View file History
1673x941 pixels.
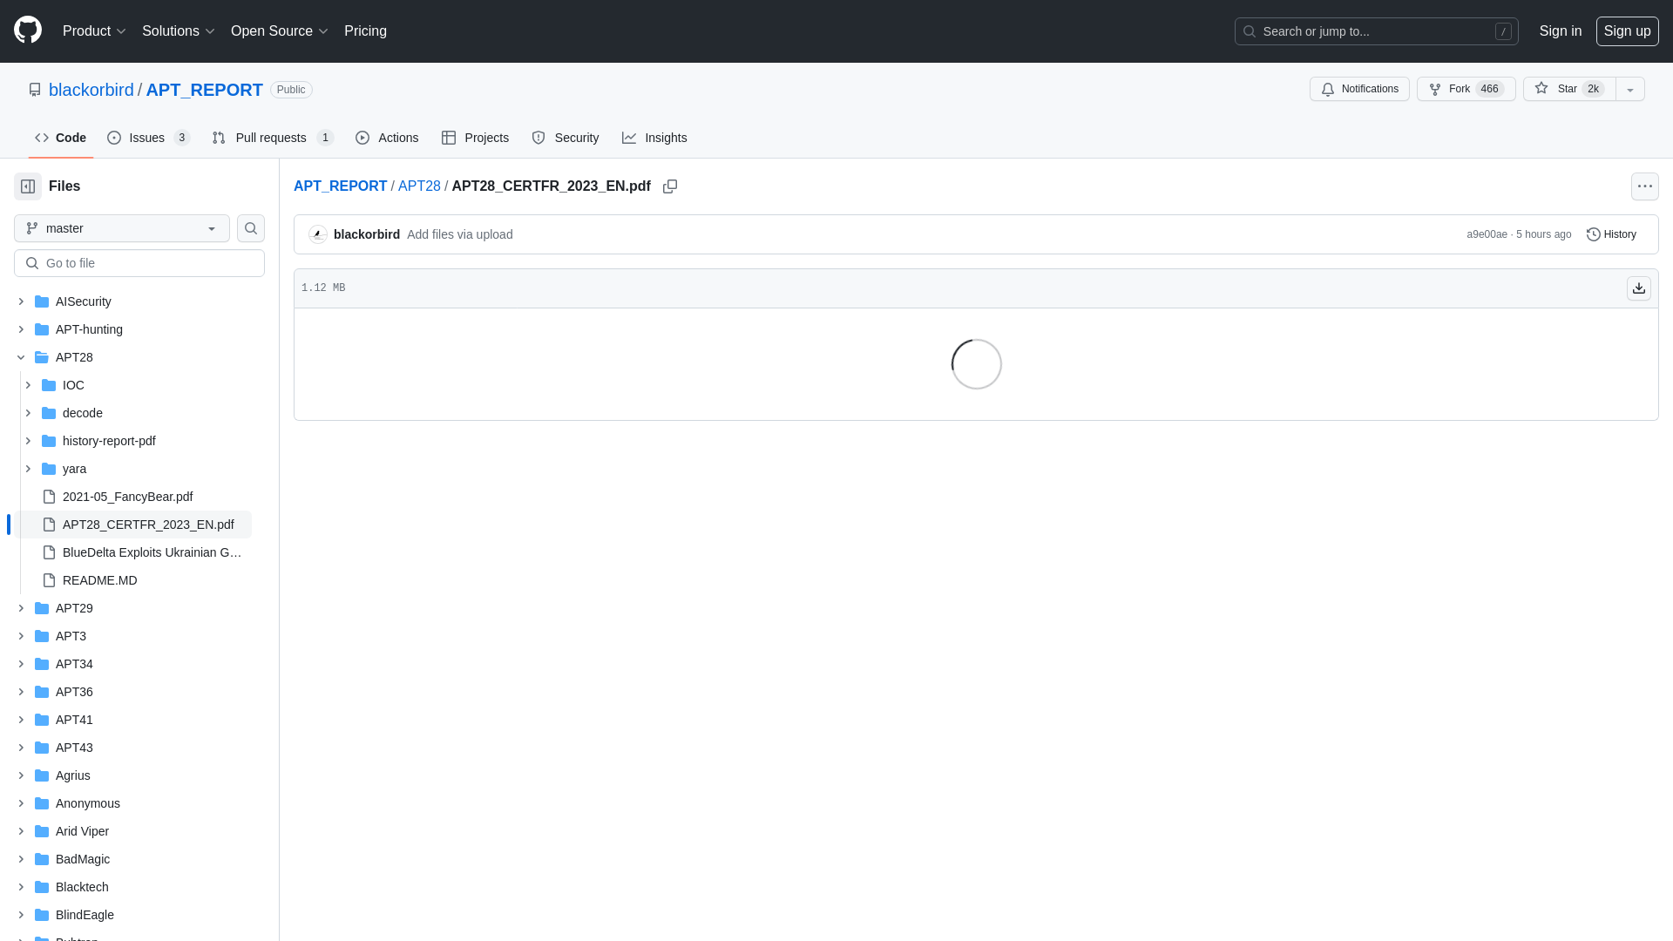1611,234
